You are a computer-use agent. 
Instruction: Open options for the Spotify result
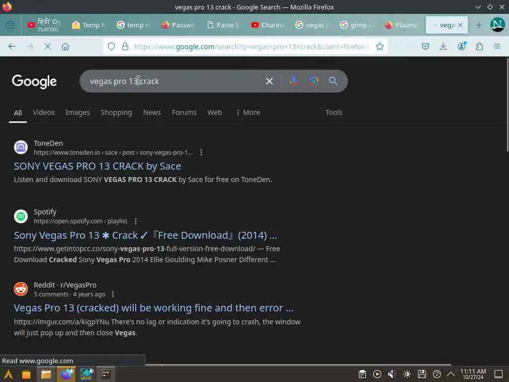[x=136, y=221]
